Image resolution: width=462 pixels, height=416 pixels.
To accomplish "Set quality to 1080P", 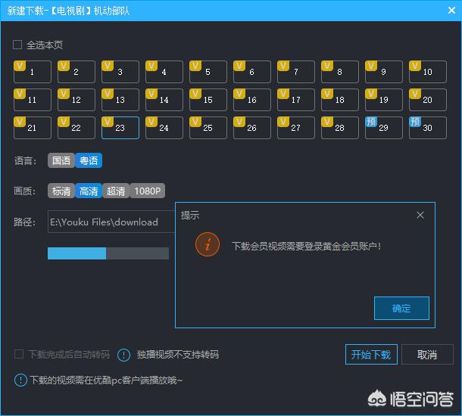I will [x=148, y=191].
